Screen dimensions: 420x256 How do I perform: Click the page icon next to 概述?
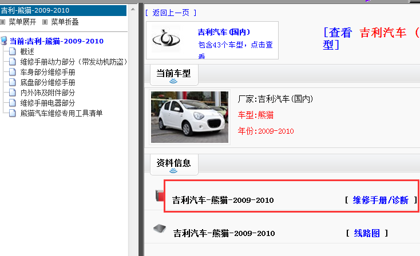click(13, 51)
